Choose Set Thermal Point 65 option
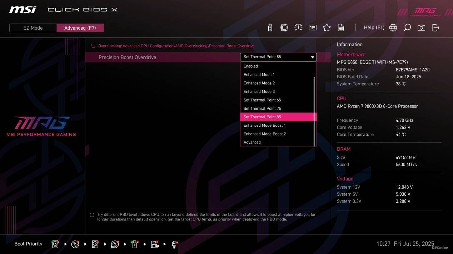 262,100
